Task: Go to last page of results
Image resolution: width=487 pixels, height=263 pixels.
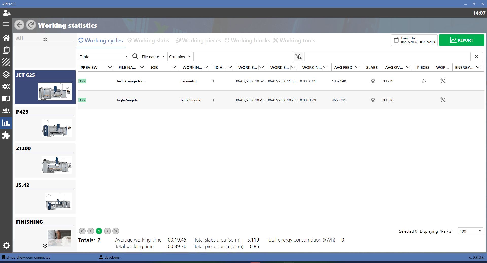Action: (116, 231)
